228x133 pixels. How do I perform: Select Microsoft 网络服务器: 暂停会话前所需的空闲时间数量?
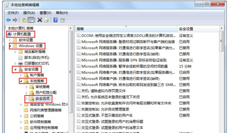point(125,66)
